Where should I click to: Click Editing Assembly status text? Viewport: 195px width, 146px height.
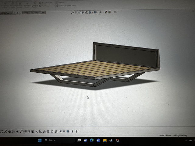(180, 135)
